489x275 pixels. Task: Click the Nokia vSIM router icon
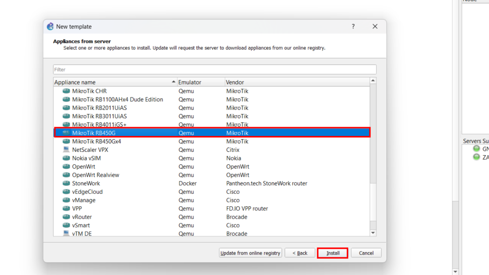pos(66,158)
